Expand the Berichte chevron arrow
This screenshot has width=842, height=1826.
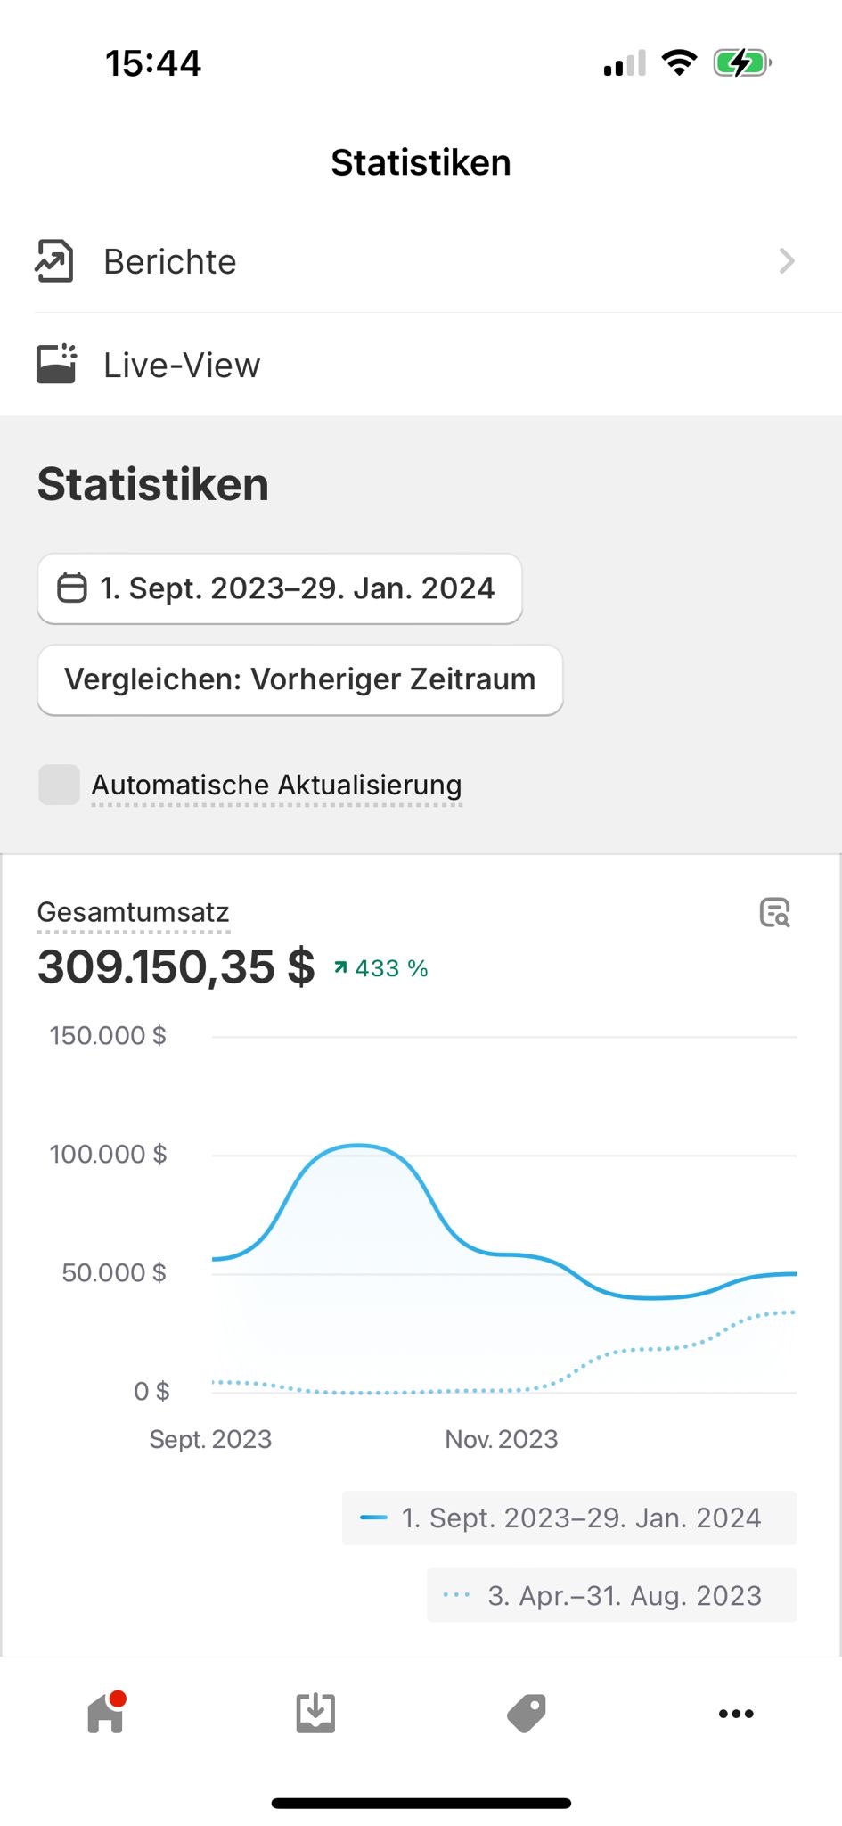786,261
